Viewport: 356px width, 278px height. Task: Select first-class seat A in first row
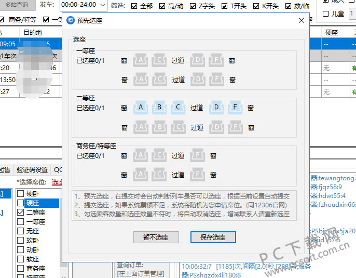[x=141, y=60]
